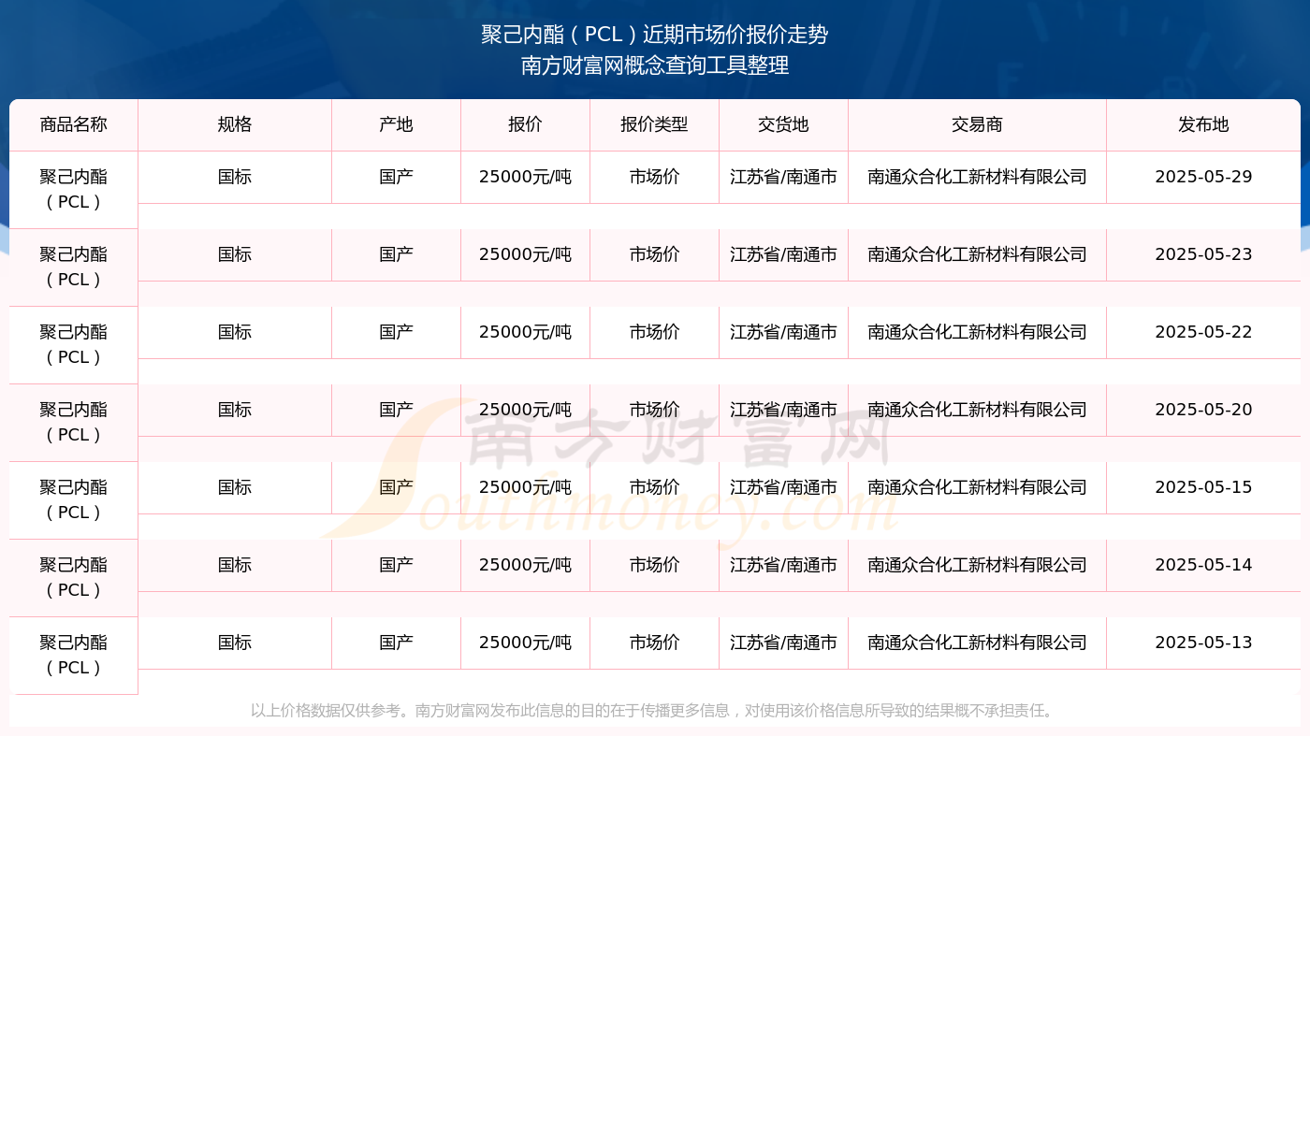The height and width of the screenshot is (1127, 1310).
Task: Select the date cell 2025-05-13
Action: coord(1203,643)
